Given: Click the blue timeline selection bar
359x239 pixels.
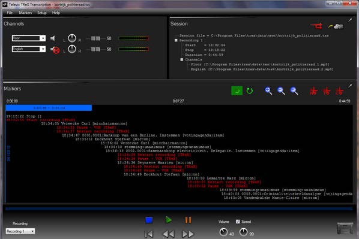Looking at the screenshot, I should (x=49, y=108).
